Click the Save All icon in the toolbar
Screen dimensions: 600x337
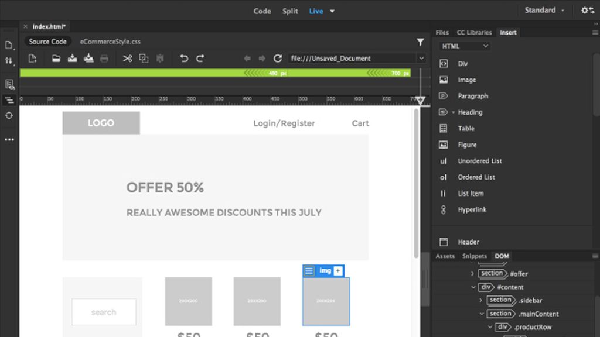88,59
